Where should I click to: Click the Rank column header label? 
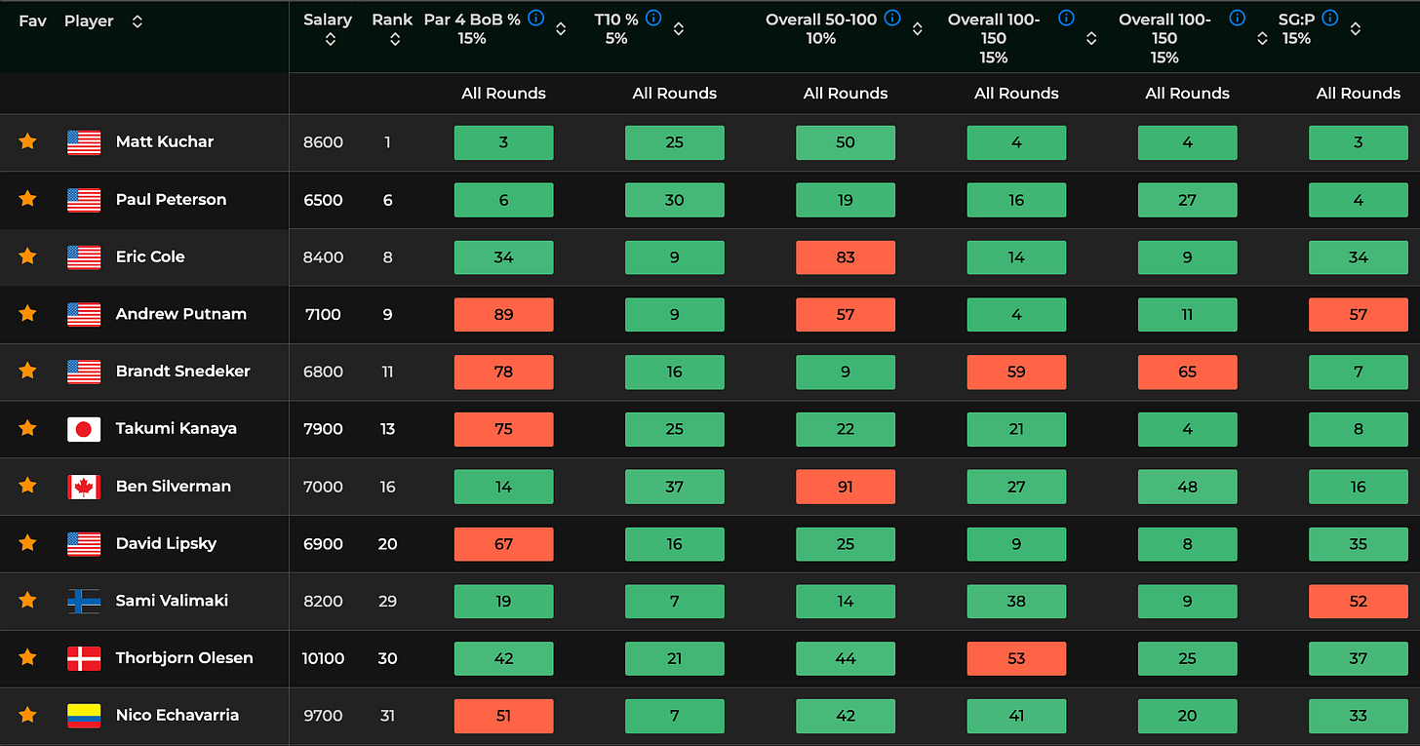tap(393, 20)
